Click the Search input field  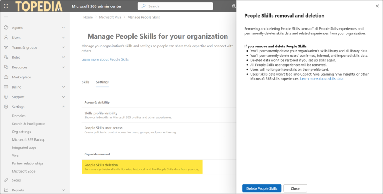[175, 6]
